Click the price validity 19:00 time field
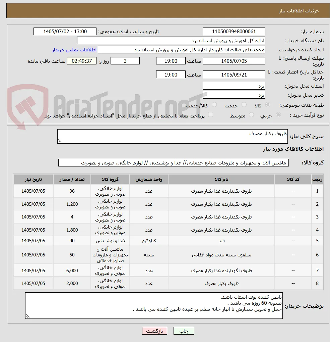 coord(171,75)
